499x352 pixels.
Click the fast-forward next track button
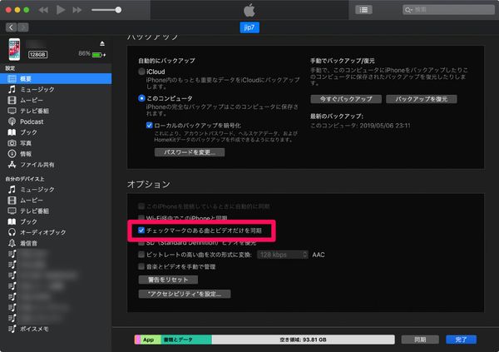click(77, 10)
